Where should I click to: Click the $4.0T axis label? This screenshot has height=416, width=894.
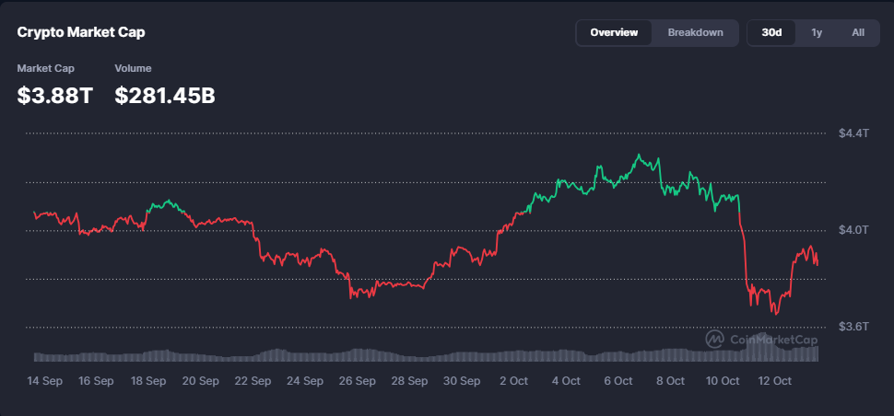click(853, 229)
